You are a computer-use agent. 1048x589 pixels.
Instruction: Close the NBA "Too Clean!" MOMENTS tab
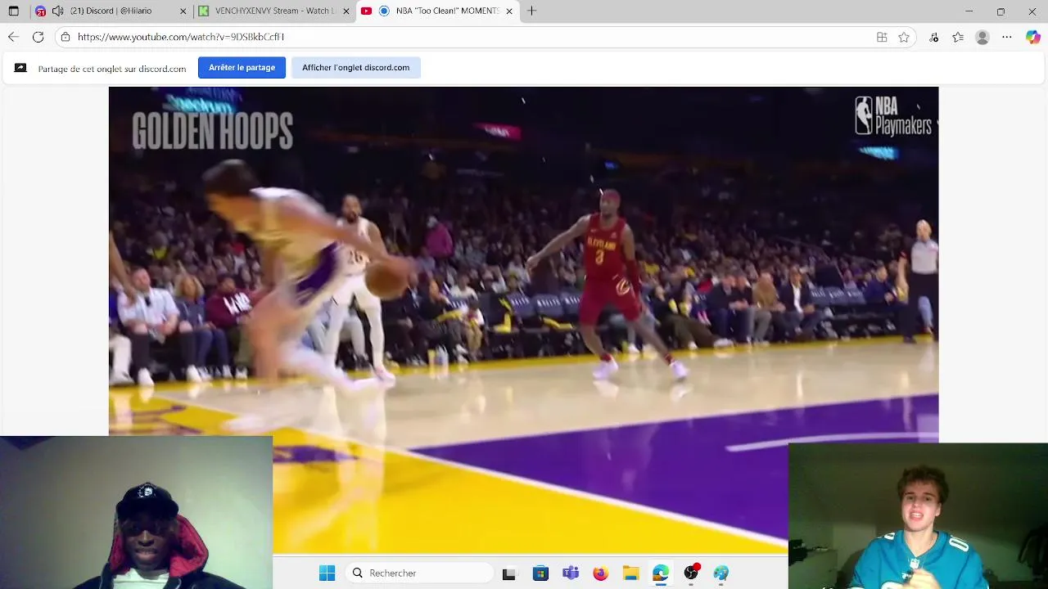(x=509, y=11)
